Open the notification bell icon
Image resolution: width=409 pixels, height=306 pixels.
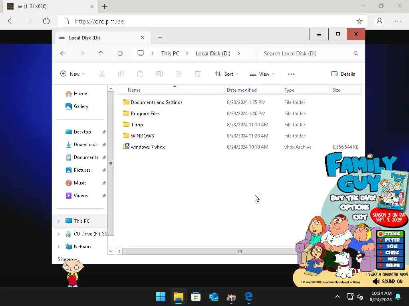click(x=398, y=296)
